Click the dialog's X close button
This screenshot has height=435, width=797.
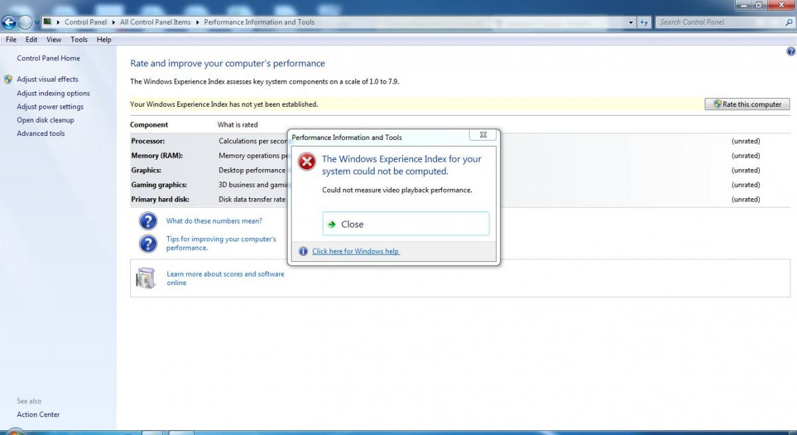click(x=483, y=135)
